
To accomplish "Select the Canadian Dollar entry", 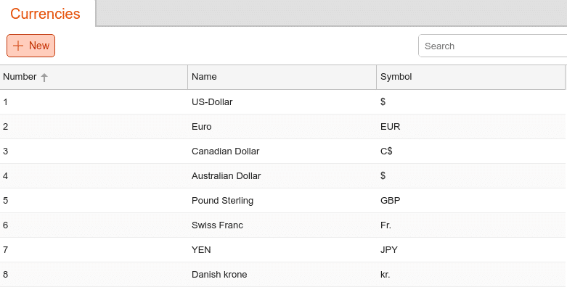I will (283, 151).
